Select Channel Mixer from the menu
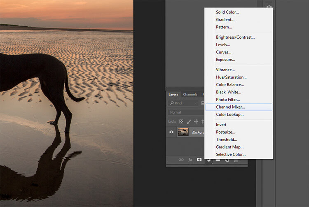Viewport: 309px width, 207px height. click(x=239, y=107)
